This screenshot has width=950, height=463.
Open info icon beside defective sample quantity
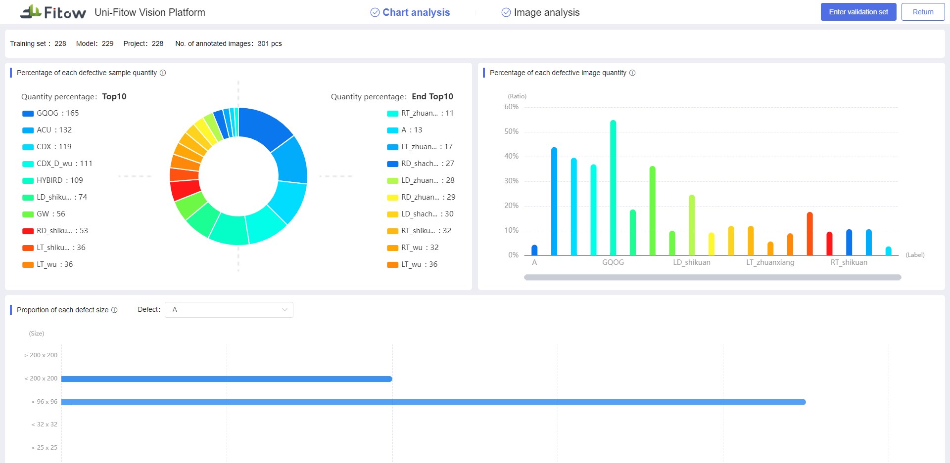click(163, 73)
